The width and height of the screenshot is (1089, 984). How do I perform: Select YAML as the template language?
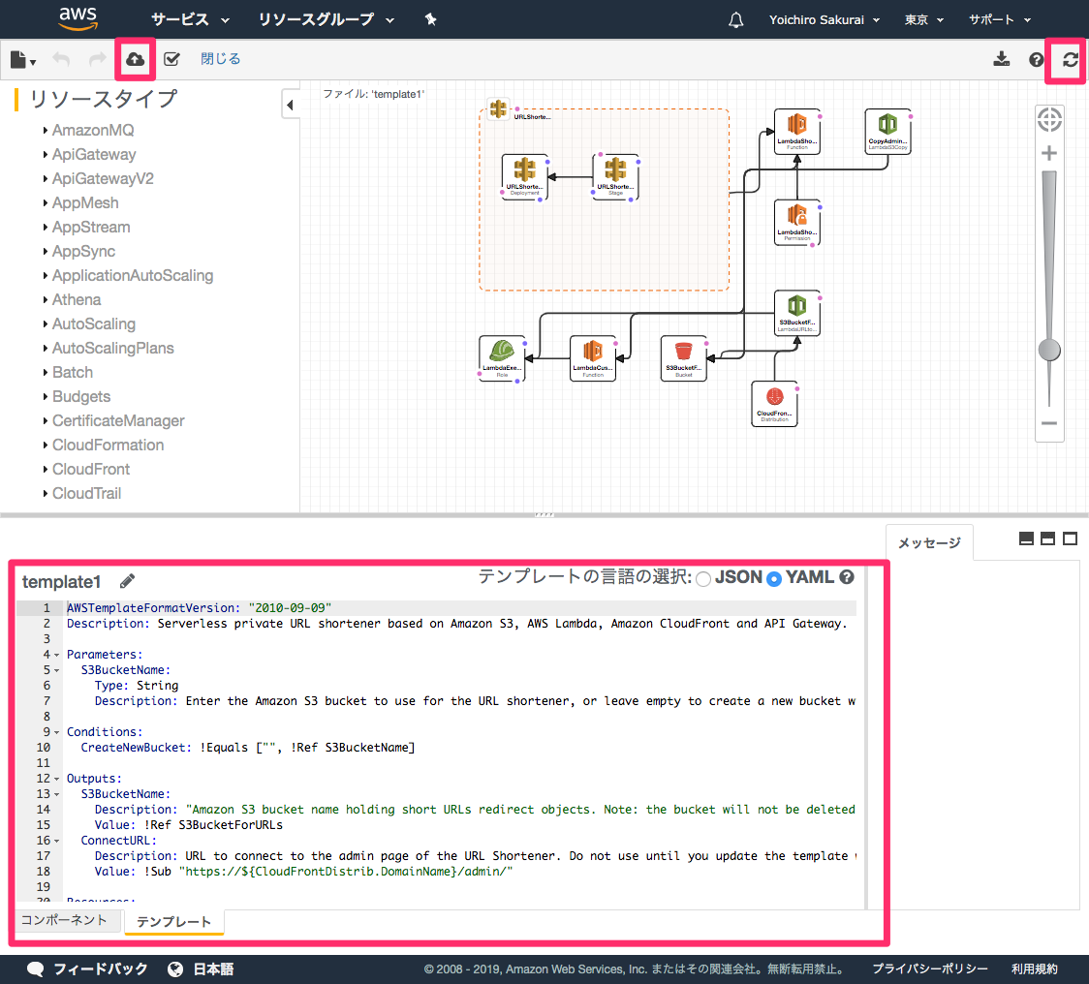point(774,578)
